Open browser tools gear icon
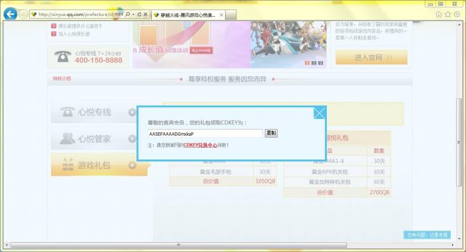The height and width of the screenshot is (252, 466). pyautogui.click(x=457, y=14)
